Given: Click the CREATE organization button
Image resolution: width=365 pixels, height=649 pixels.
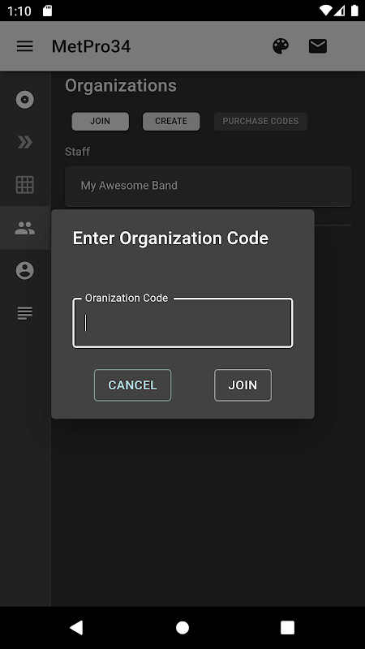Looking at the screenshot, I should click(x=171, y=121).
